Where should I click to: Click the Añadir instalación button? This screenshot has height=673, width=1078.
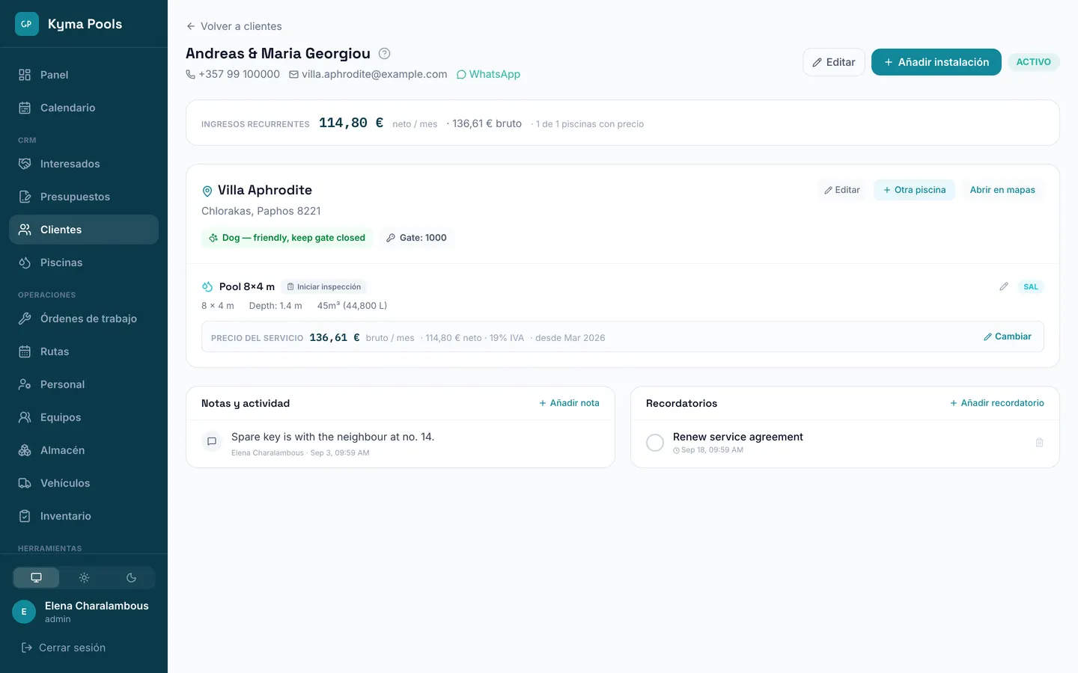click(x=936, y=62)
